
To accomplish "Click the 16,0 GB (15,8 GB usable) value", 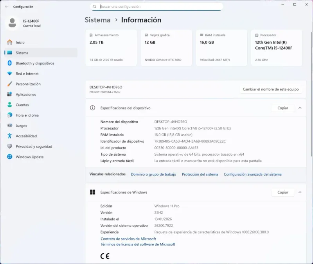I will pyautogui.click(x=173, y=135).
